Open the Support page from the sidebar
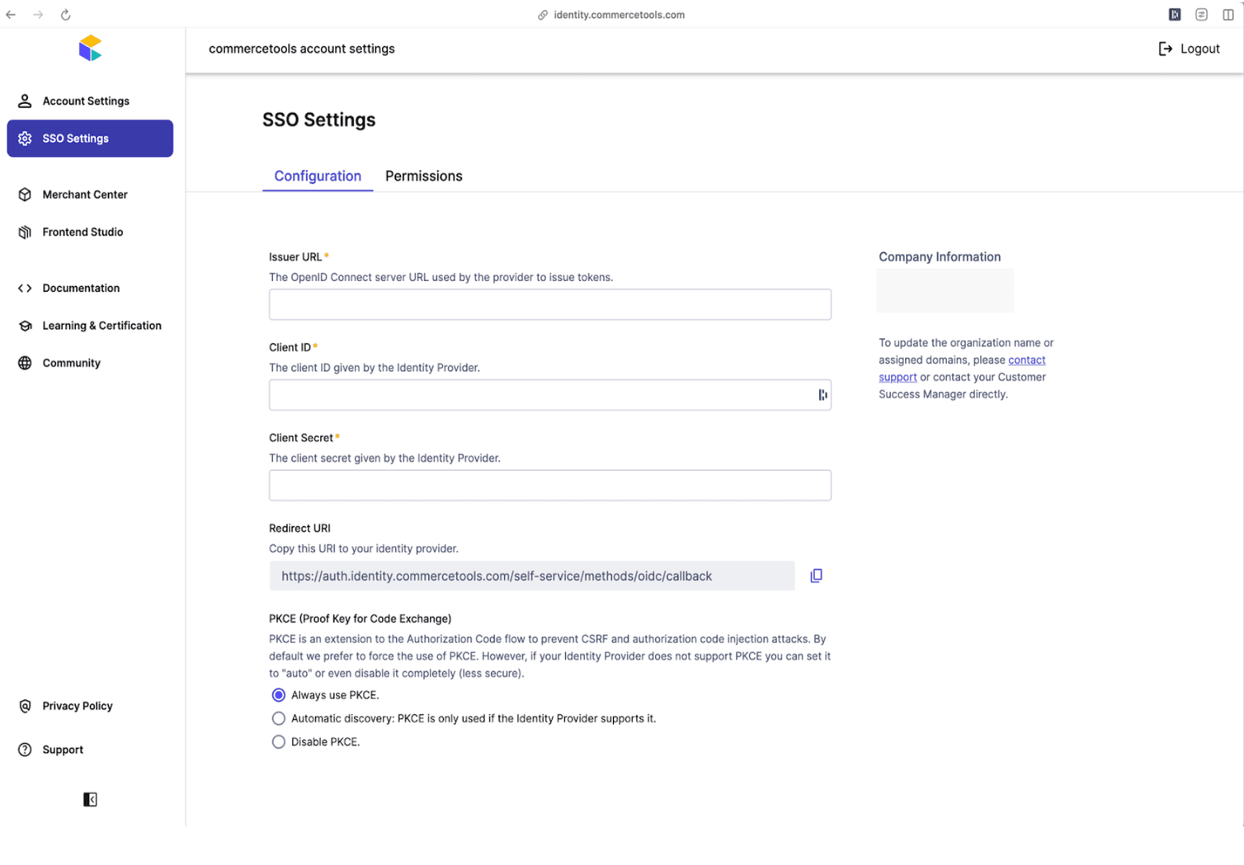 [63, 750]
